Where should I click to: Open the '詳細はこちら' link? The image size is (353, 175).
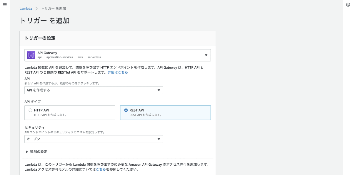click(x=118, y=72)
